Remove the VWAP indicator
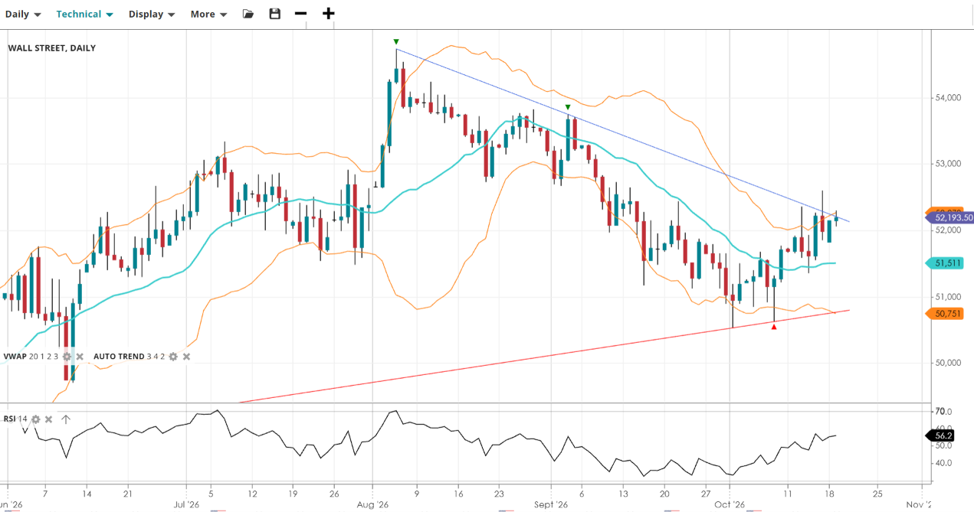 point(79,357)
